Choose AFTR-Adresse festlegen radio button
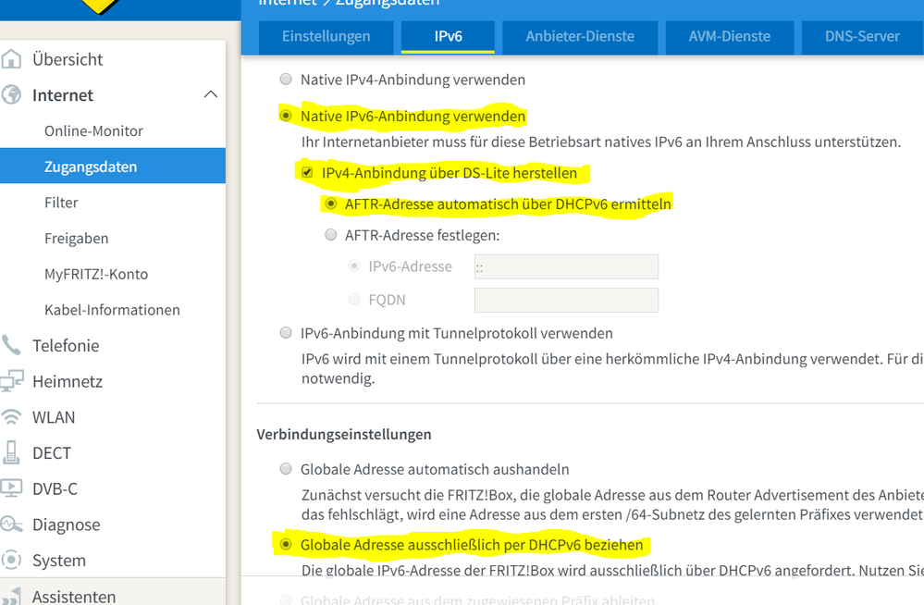924x605 pixels. pyautogui.click(x=330, y=235)
